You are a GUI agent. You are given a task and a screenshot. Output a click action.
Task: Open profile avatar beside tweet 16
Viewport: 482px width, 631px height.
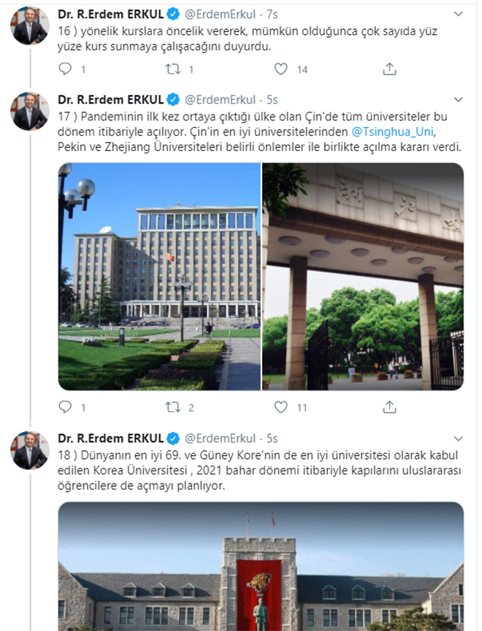[x=30, y=26]
